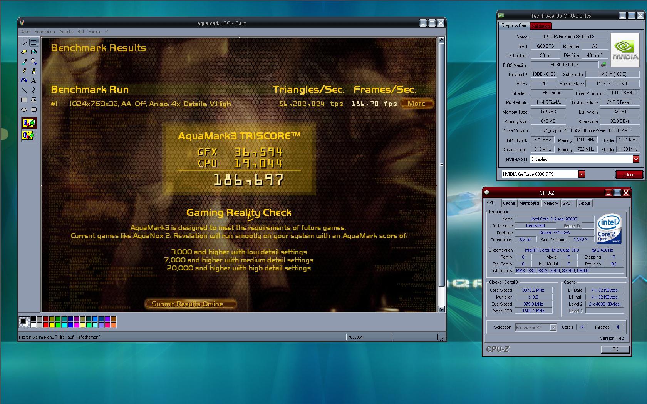This screenshot has width=647, height=404.
Task: Open the Farben menu in Paint
Action: 95,32
